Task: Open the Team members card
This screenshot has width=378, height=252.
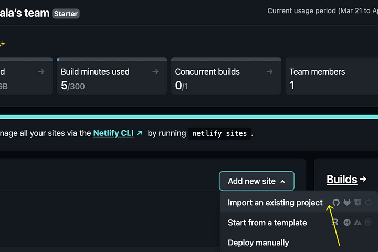Action: [332, 76]
